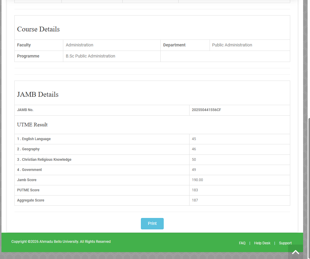Click the UTME Result subheading
310x259 pixels.
click(x=32, y=125)
